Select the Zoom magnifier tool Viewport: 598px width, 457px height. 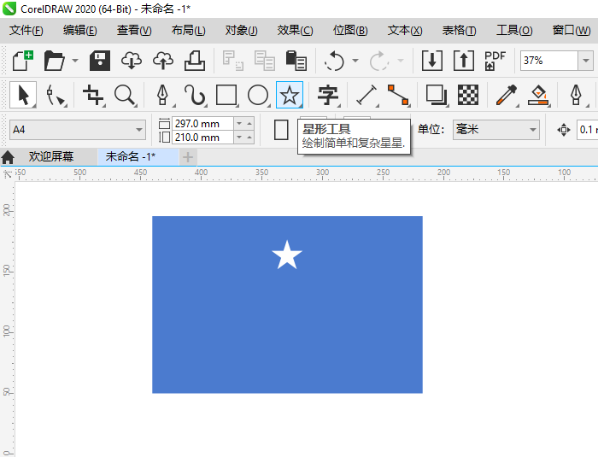(x=125, y=94)
